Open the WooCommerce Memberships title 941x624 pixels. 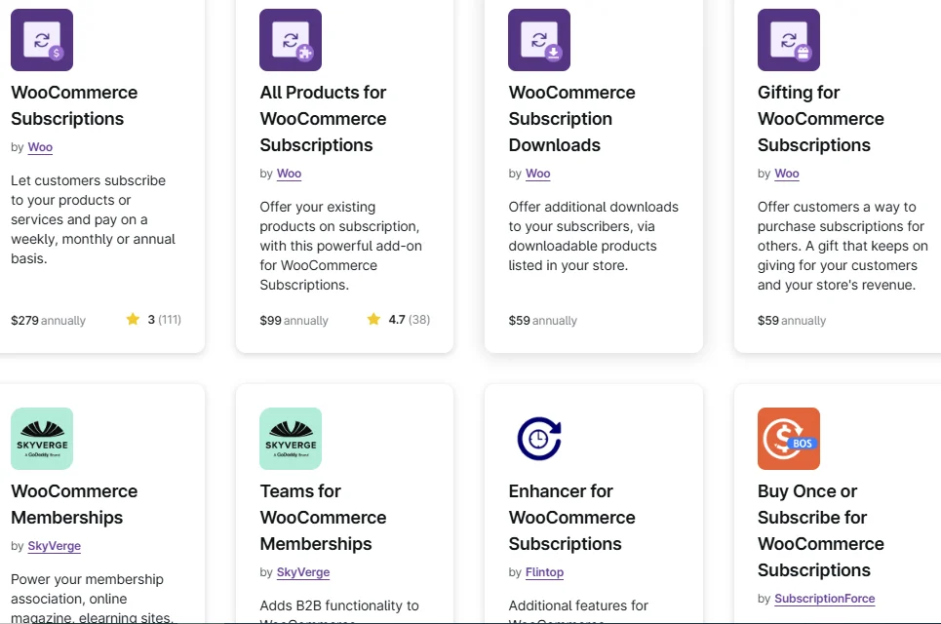point(74,504)
